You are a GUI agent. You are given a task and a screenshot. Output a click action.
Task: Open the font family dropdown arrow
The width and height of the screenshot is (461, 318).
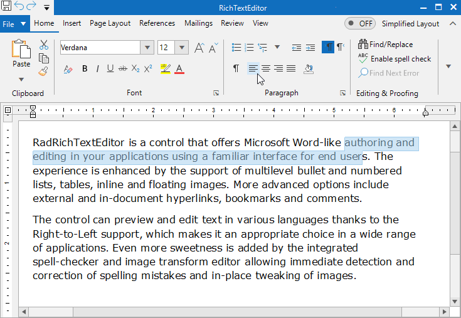(147, 47)
